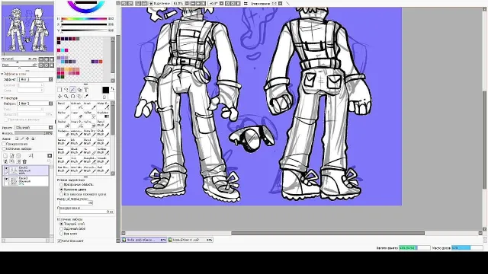
Task: Click the color-difference tolerance input field
Action: pos(75,203)
